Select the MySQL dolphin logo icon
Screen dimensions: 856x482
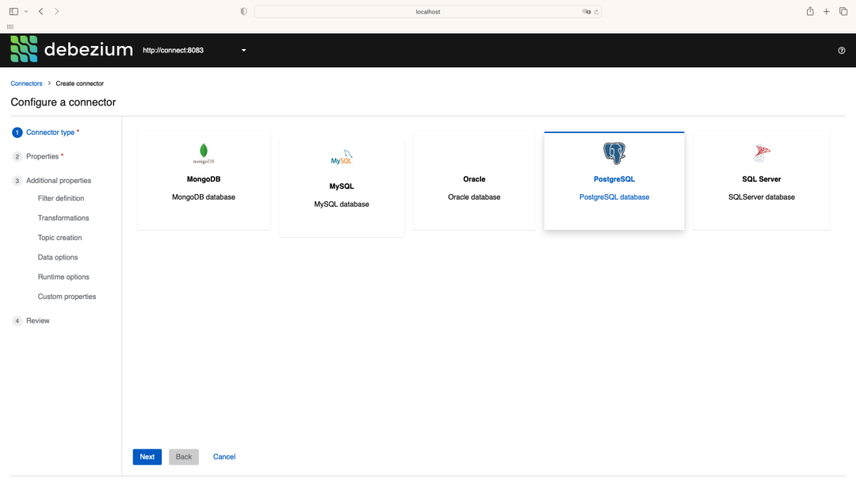point(342,157)
